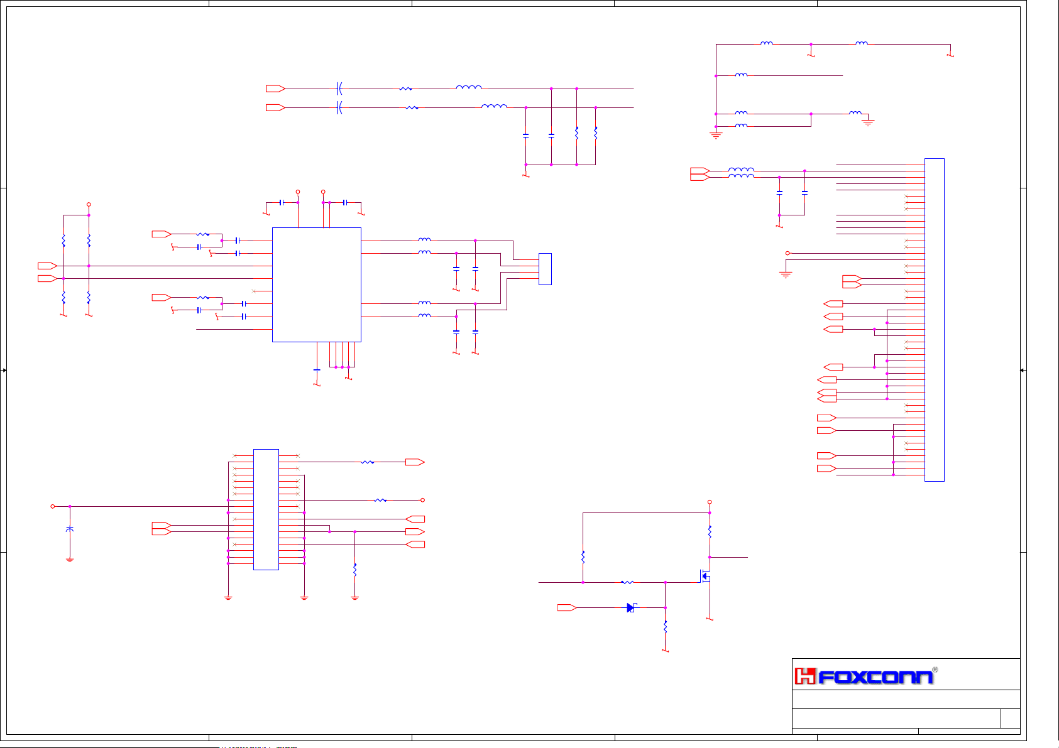
Task: Select the capacitor on topmost signal line
Action: click(x=339, y=89)
